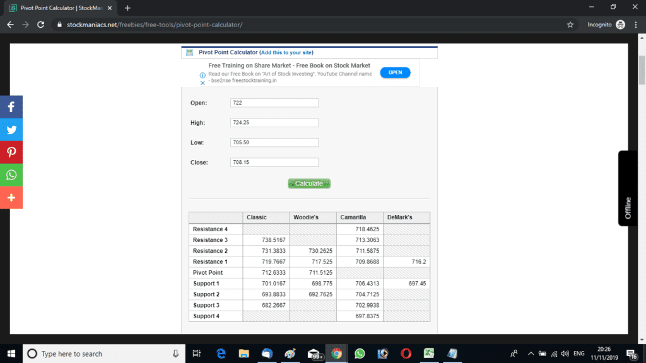This screenshot has height=363, width=646.
Task: Share on WhatsApp using the green sidebar icon
Action: (x=11, y=175)
